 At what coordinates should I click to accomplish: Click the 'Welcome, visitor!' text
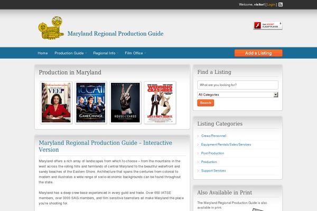click(251, 4)
